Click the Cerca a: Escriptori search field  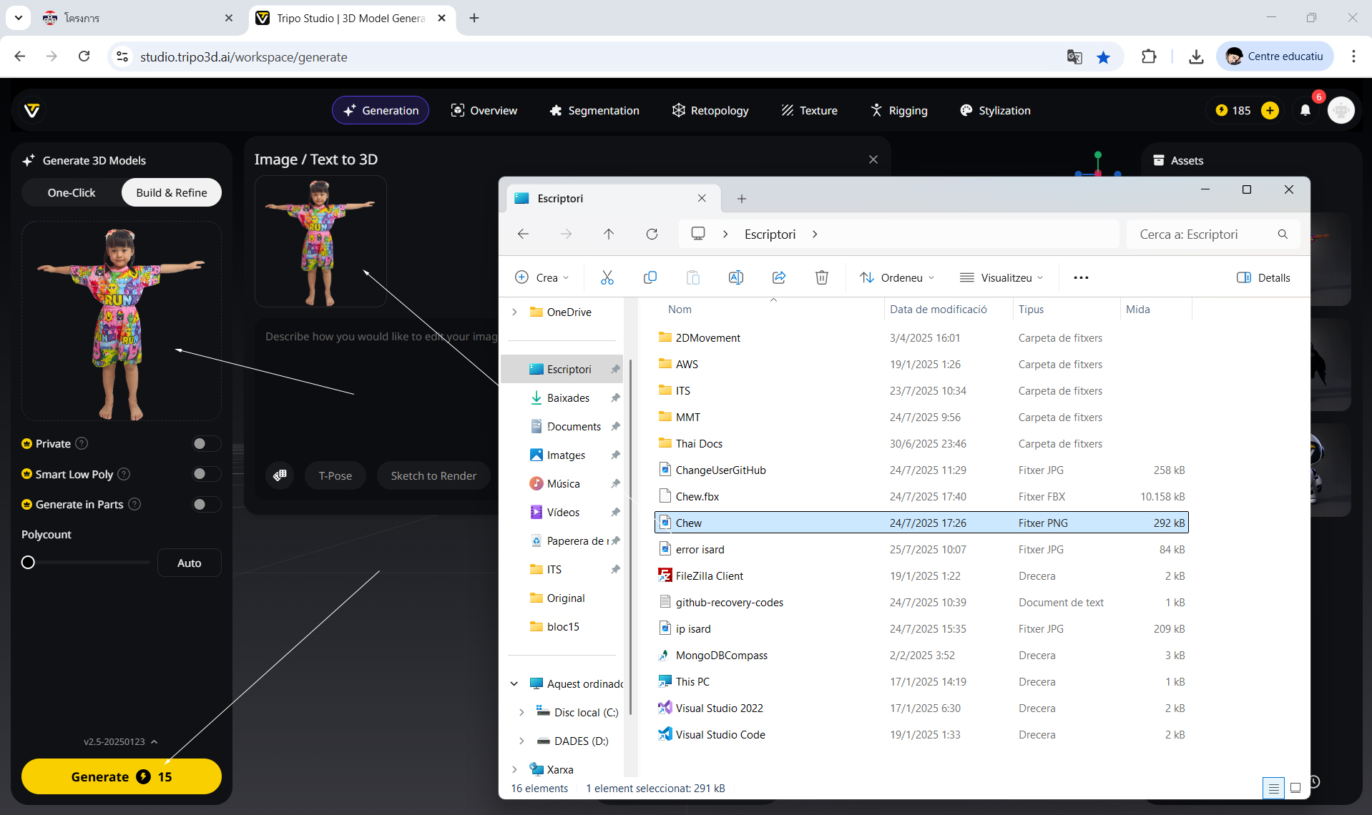pos(1202,234)
